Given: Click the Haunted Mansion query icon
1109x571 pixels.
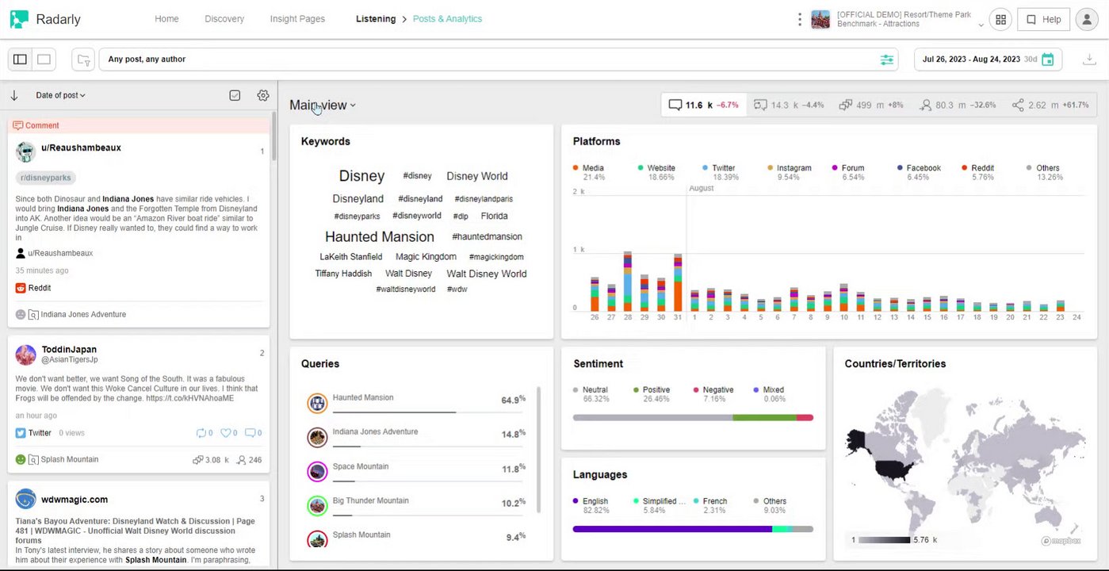Looking at the screenshot, I should click(x=317, y=403).
